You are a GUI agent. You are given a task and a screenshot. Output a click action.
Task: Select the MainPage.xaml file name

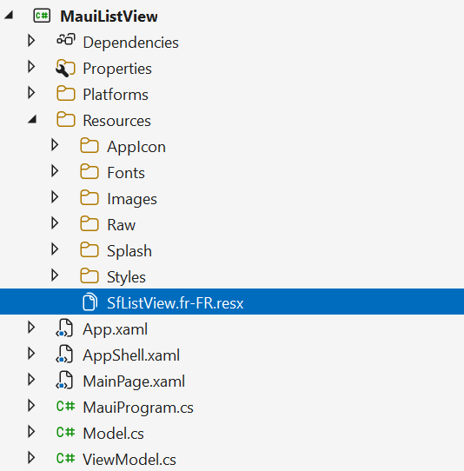(134, 381)
